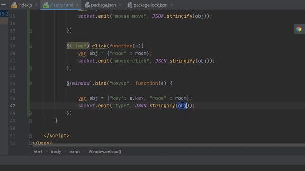This screenshot has width=305, height=171.
Task: Close the package-lock.json tab
Action: pos(172,5)
